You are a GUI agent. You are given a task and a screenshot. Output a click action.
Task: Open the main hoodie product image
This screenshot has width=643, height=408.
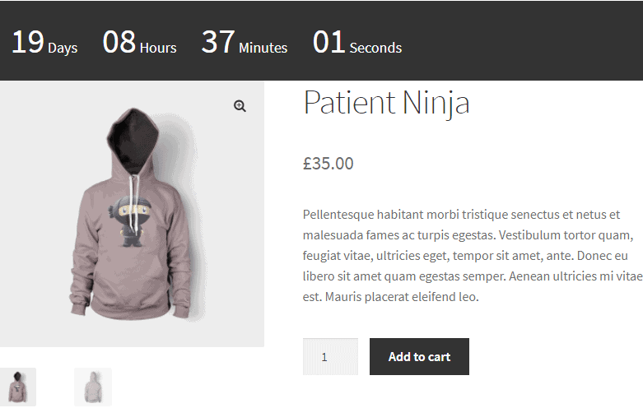[x=132, y=247]
